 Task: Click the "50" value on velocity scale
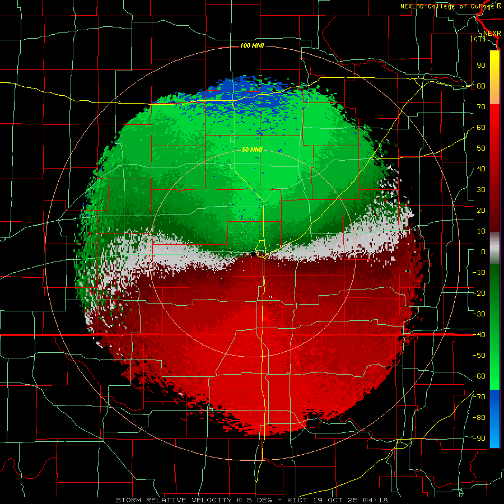click(481, 148)
